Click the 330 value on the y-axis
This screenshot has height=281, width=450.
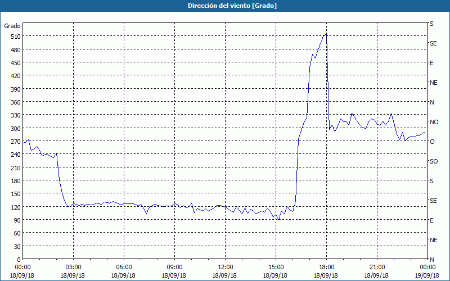(x=16, y=115)
